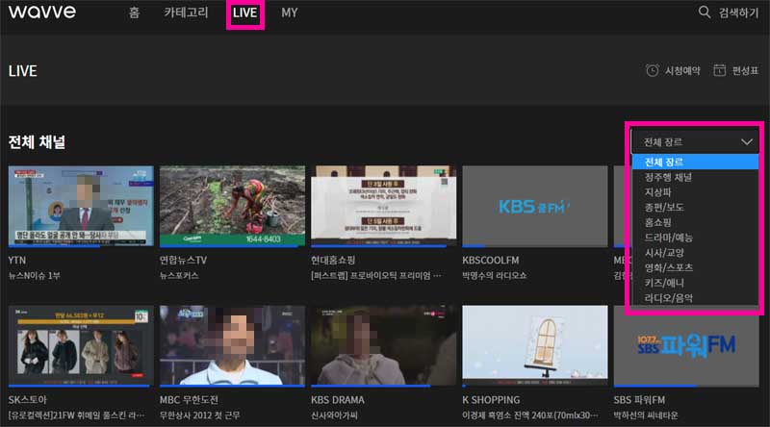Choose 홈쇼핑 genre option
The width and height of the screenshot is (770, 427).
pyautogui.click(x=657, y=222)
